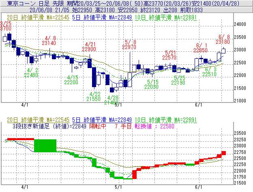Click the 4/2 22480 low label
This screenshot has width=253, height=192.
(x=31, y=73)
